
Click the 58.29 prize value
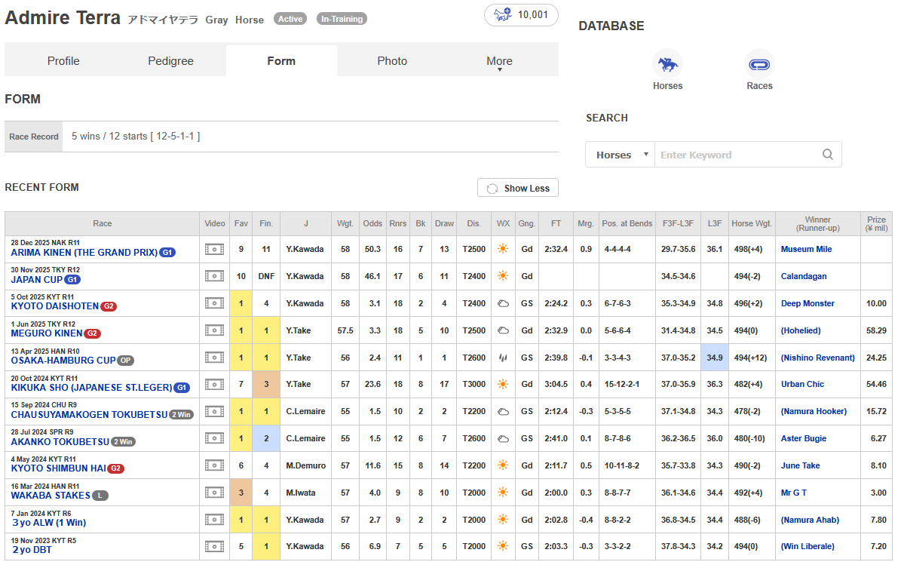(876, 330)
